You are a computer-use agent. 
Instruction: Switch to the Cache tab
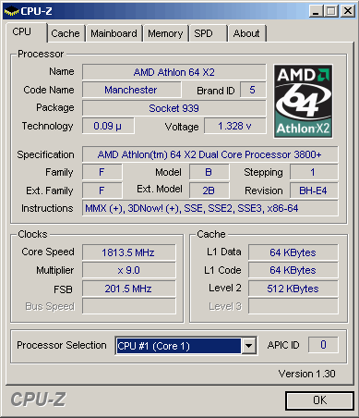(x=66, y=33)
